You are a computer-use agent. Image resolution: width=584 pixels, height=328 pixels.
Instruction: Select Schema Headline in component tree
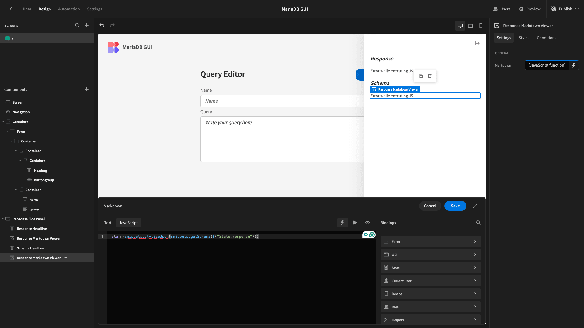[30, 248]
